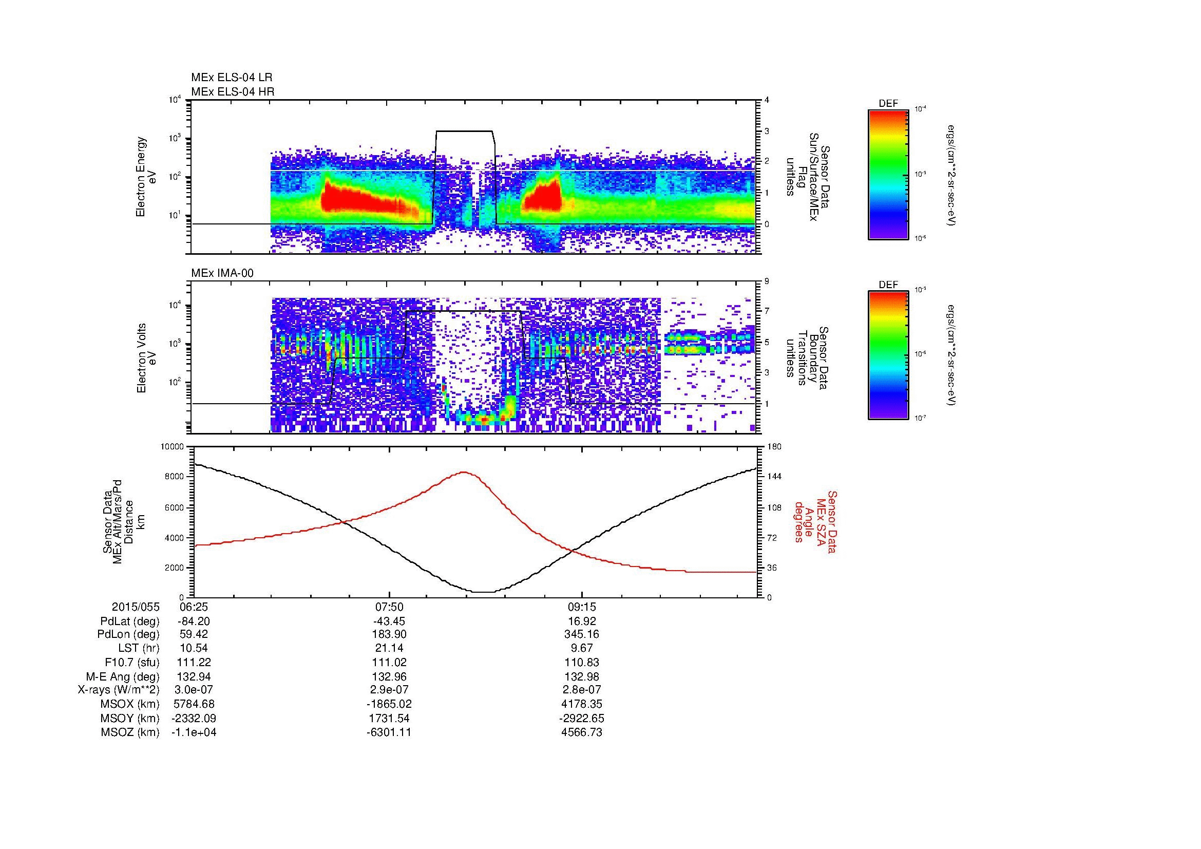Screen dimensions: 1201x849
Task: Click the ELS flag plateau at level 3
Action: (465, 131)
